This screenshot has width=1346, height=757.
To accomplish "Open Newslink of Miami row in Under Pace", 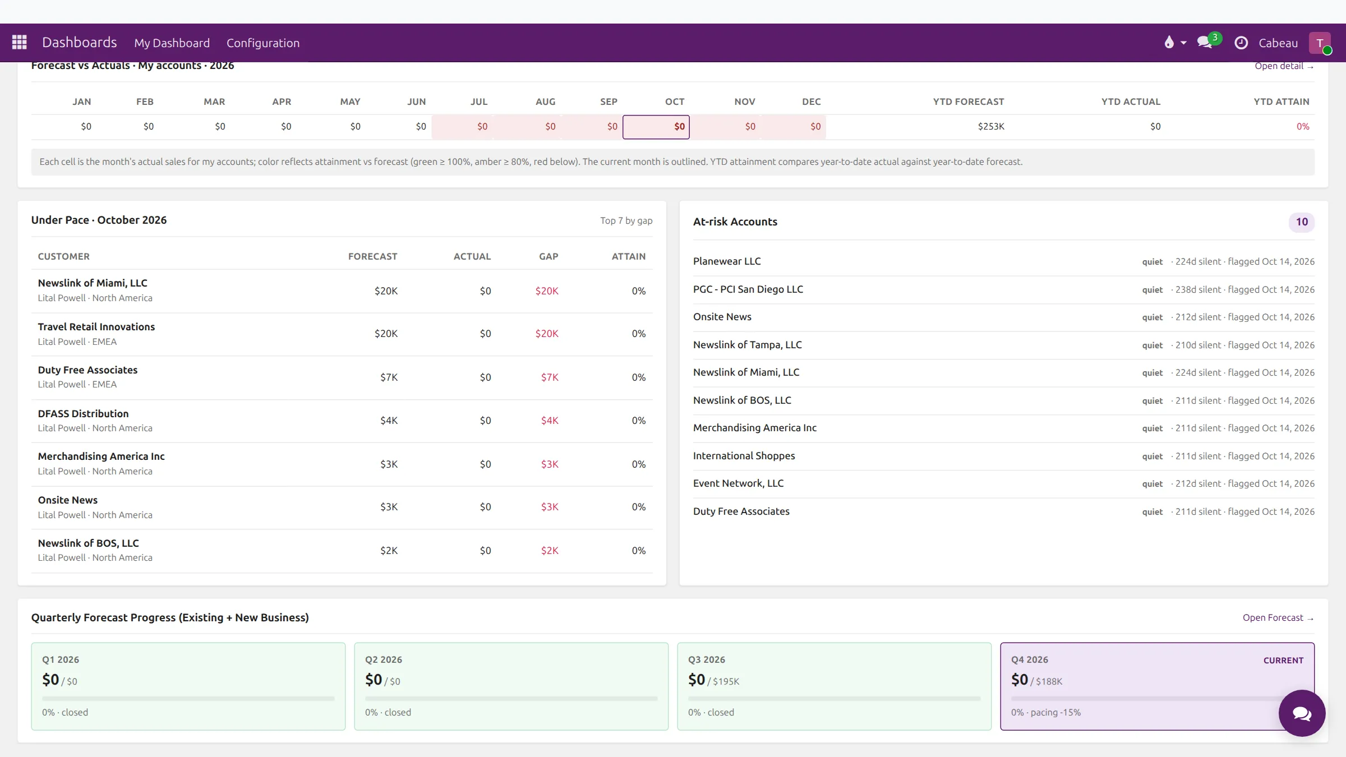I will tap(342, 290).
